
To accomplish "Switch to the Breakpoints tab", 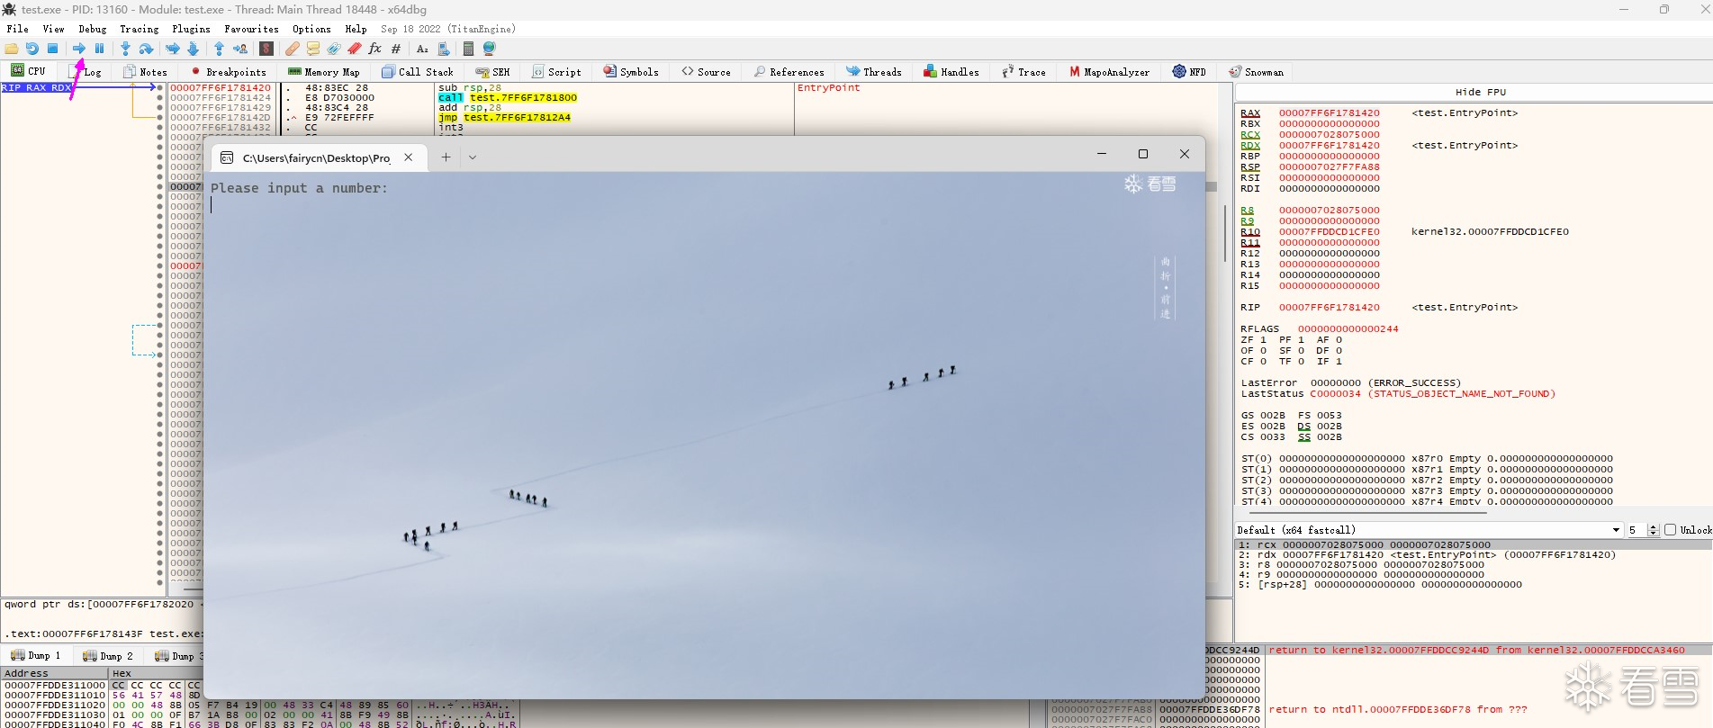I will pos(229,72).
